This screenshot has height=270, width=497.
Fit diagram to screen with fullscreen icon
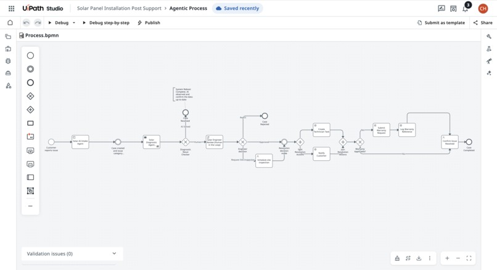pos(469,258)
